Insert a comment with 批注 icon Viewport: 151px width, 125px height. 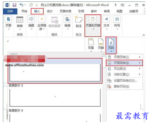pyautogui.click(x=79, y=20)
